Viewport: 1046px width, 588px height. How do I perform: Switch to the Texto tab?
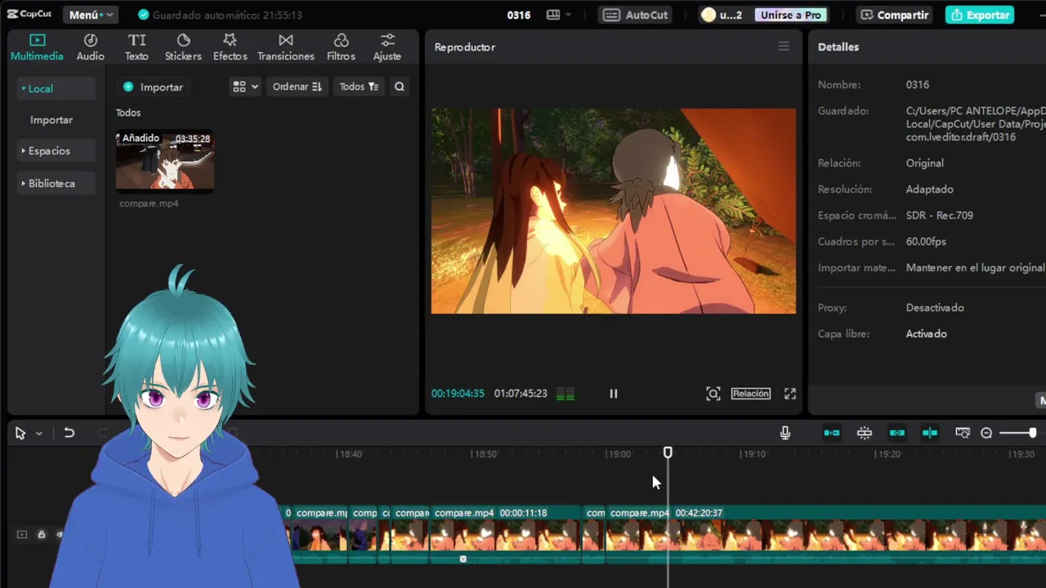[136, 47]
